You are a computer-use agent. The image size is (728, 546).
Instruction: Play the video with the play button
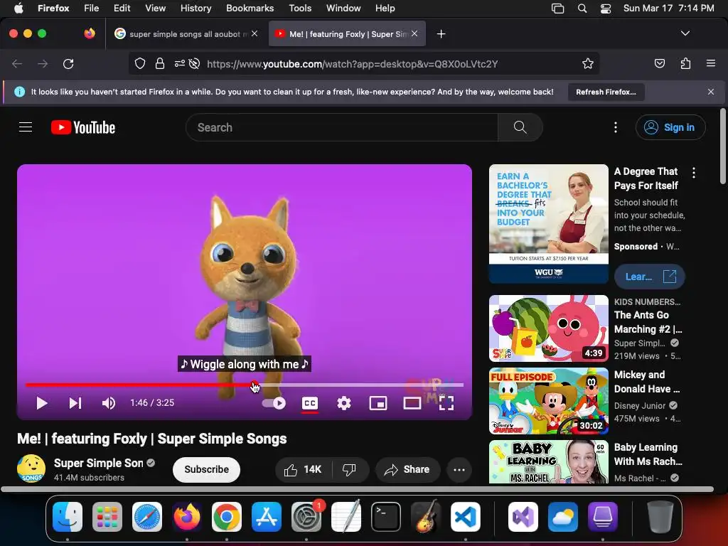point(42,403)
